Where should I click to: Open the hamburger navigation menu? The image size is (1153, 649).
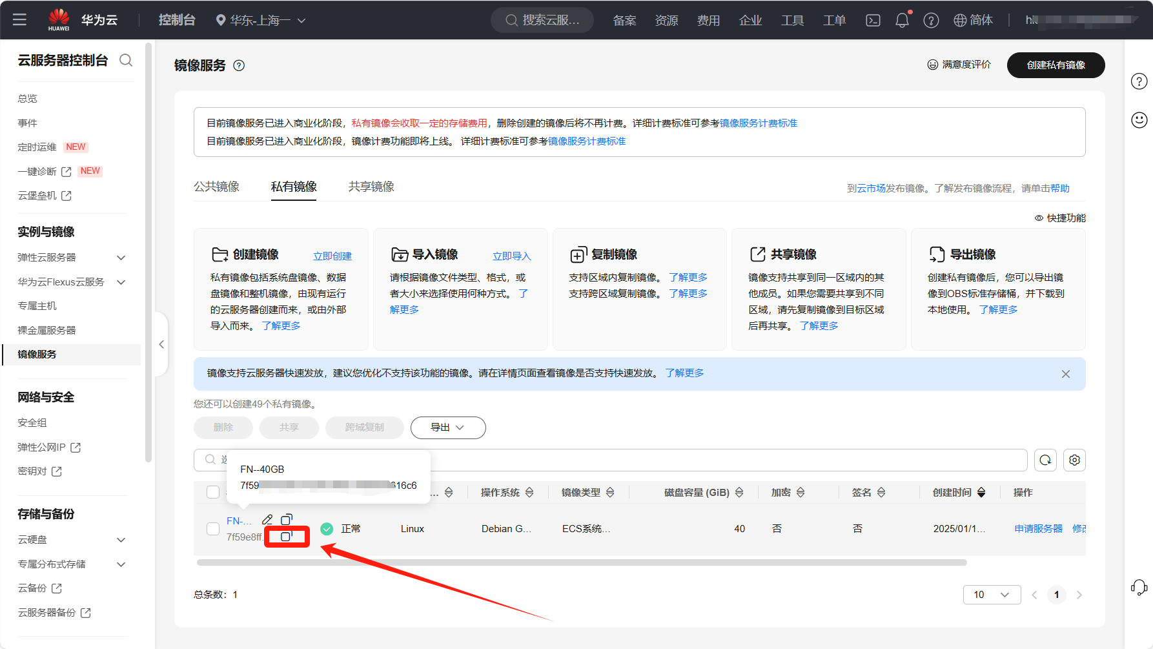point(19,20)
